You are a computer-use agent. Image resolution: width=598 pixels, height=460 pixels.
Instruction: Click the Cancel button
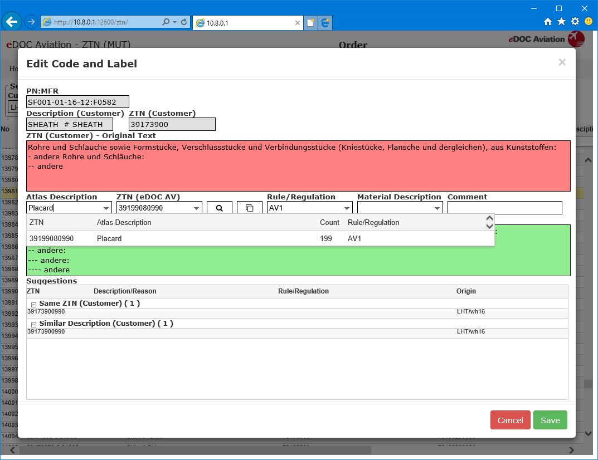(x=510, y=420)
